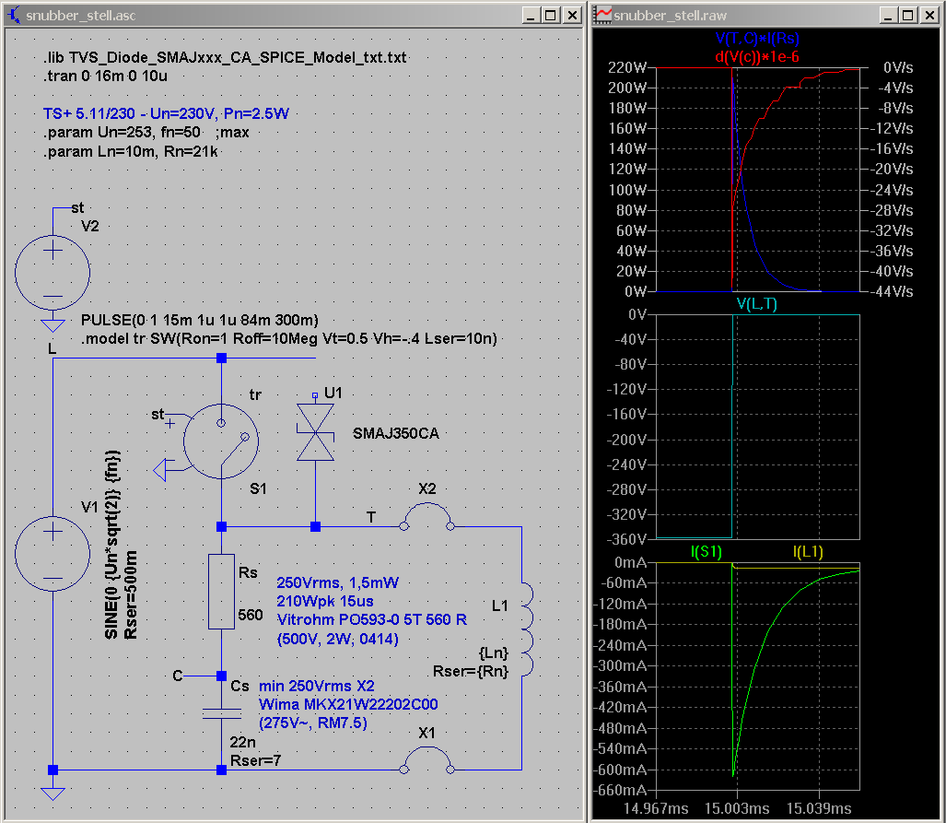Click the .tran 0 16m 0 10u directive
Viewport: 946px width, 823px height.
(x=105, y=76)
